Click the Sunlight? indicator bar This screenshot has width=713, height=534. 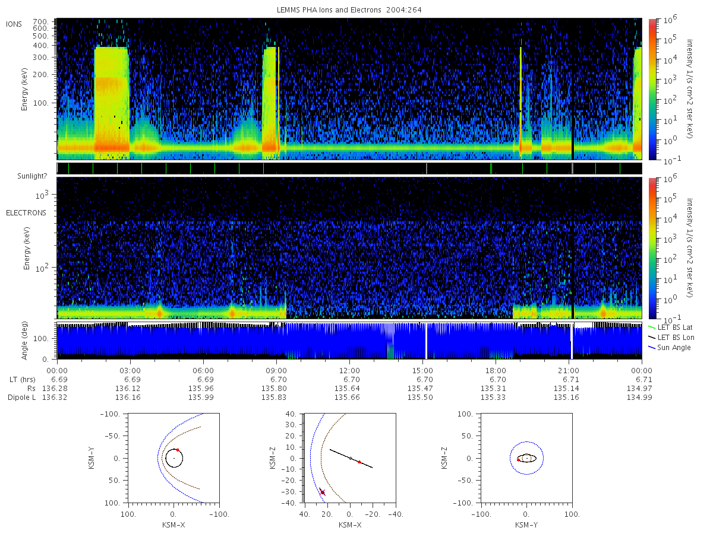point(349,169)
